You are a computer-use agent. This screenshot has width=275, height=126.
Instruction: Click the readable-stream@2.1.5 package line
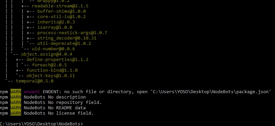click(x=60, y=6)
